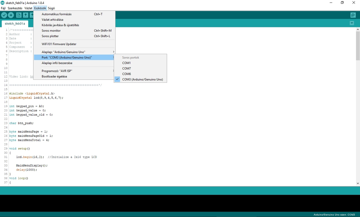The image size is (360, 217).
Task: Choose Bootloader égetése
Action: [x=74, y=76]
